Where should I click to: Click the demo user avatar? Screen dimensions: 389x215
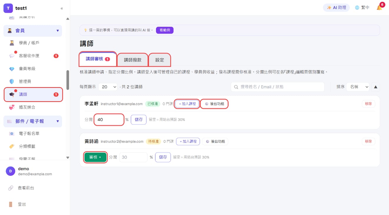(11, 171)
